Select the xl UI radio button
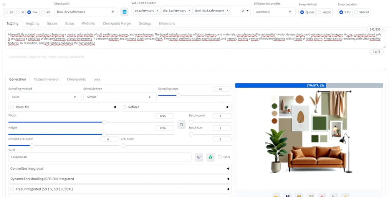The image size is (389, 197). pyautogui.click(x=18, y=12)
